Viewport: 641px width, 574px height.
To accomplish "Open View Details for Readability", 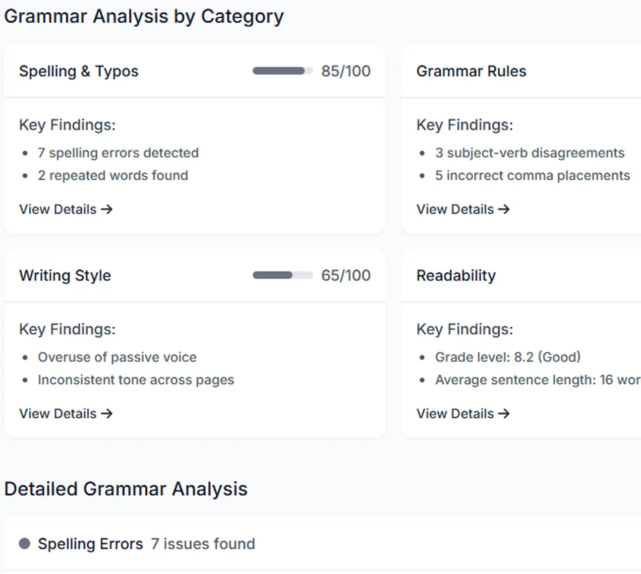I will 454,413.
